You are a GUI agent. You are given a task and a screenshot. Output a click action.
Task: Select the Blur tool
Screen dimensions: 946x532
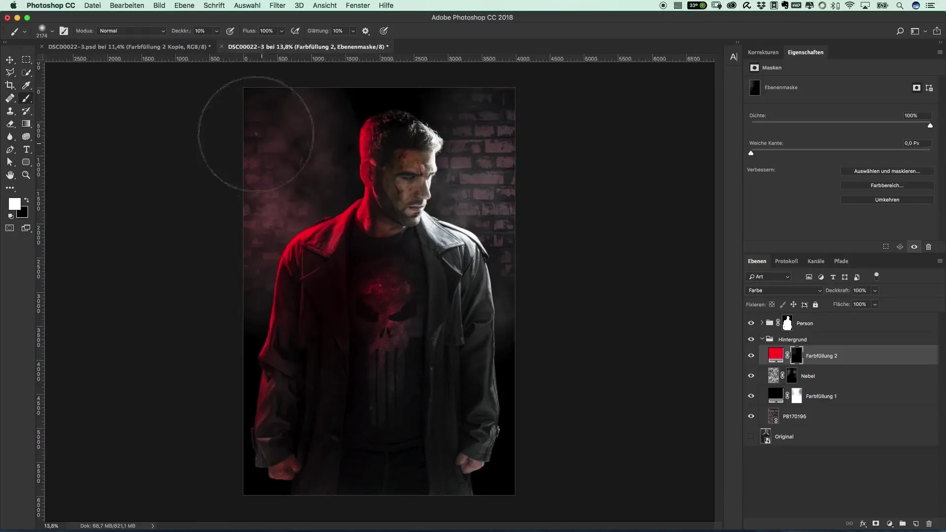(10, 137)
